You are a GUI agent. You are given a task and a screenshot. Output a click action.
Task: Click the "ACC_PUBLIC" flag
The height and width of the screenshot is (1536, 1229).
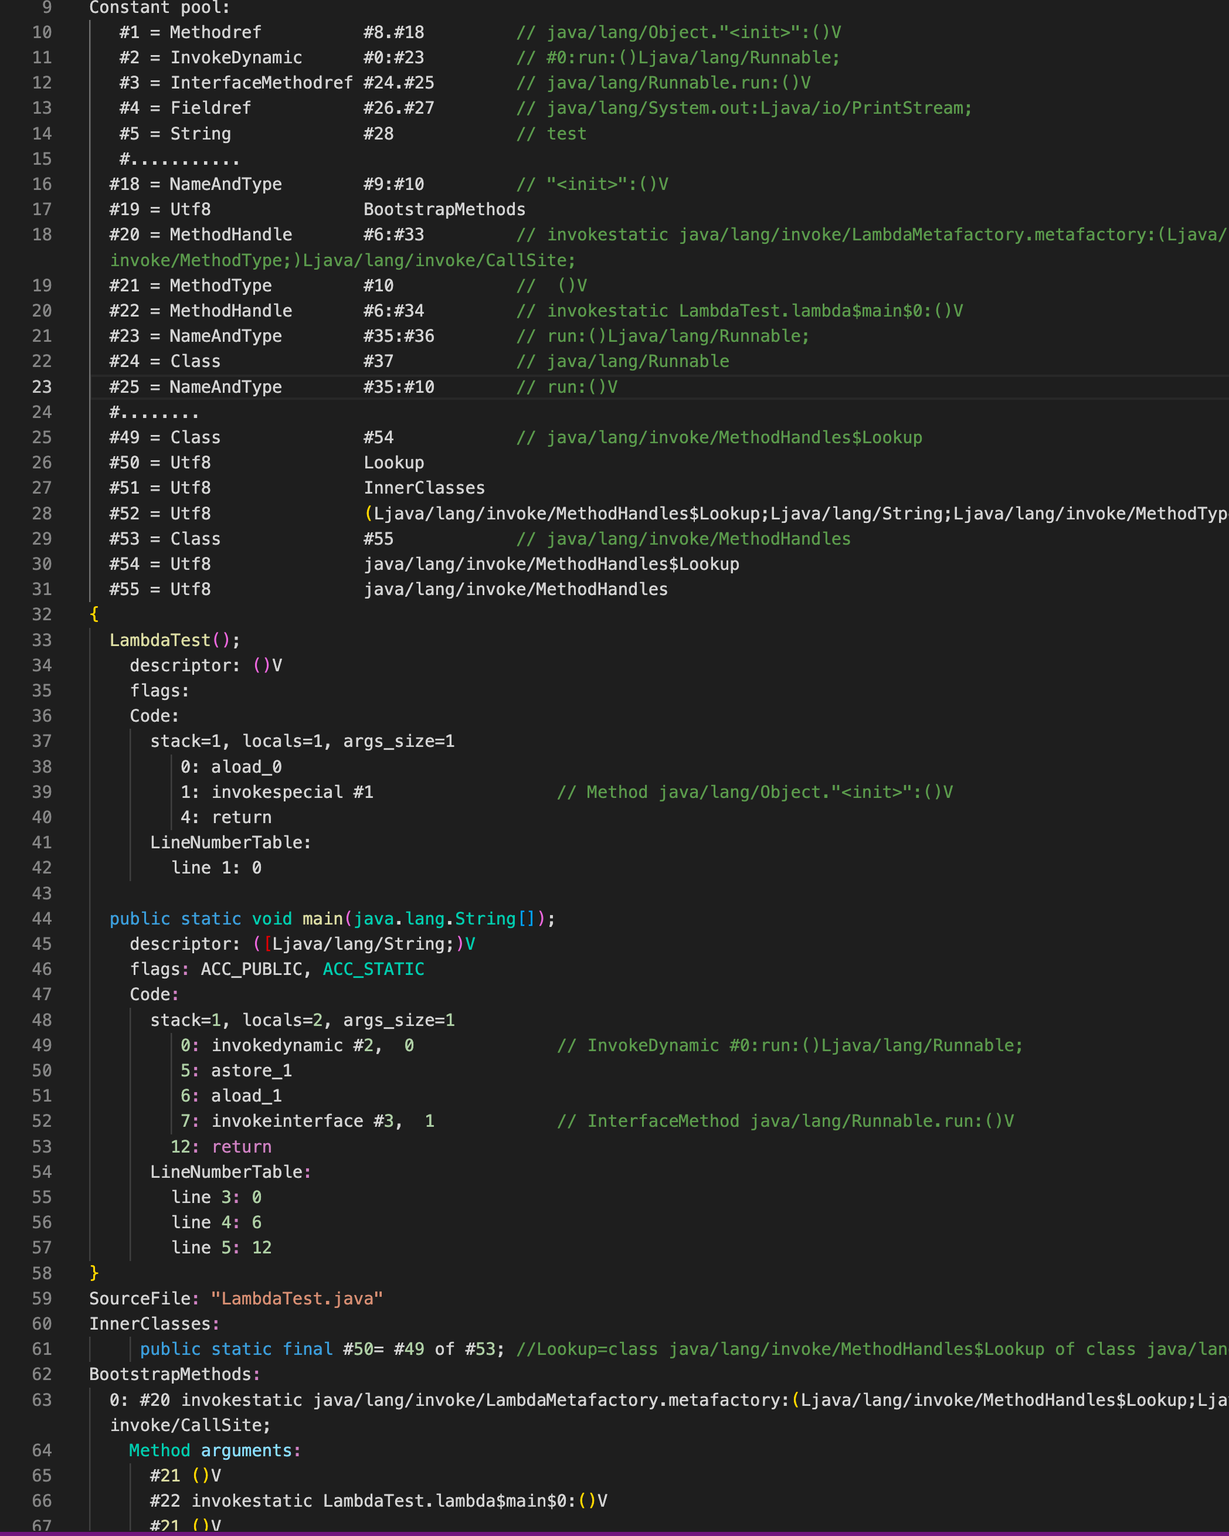click(252, 969)
